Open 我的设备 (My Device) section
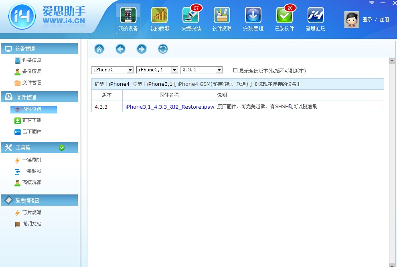The image size is (397, 267). 128,19
